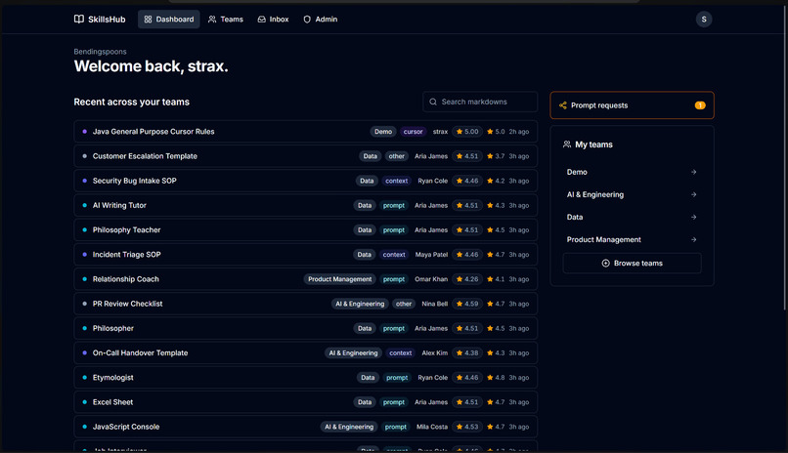Viewport: 788px width, 453px height.
Task: Open On-Call Handover Template entry
Action: [306, 352]
